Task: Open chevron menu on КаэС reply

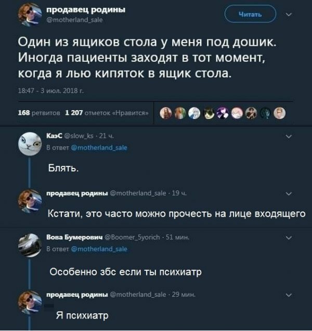Action: pos(289,136)
